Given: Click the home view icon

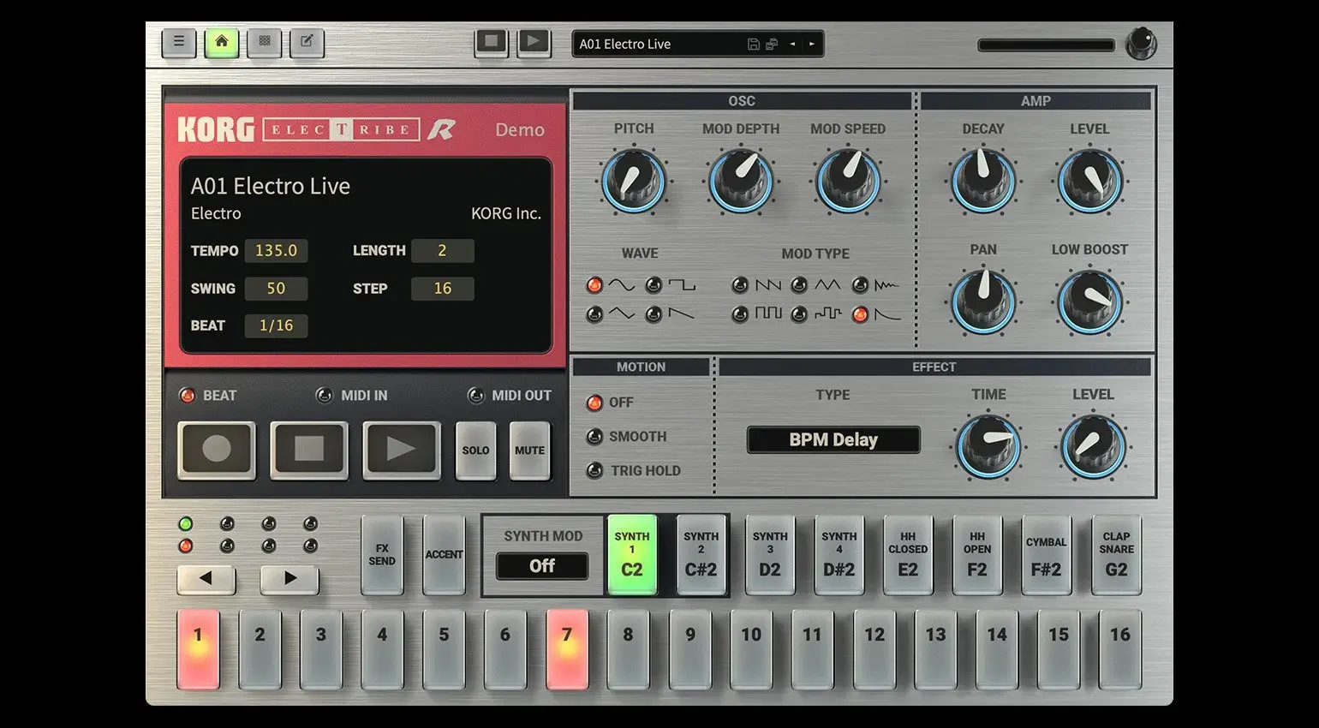Looking at the screenshot, I should coord(221,42).
